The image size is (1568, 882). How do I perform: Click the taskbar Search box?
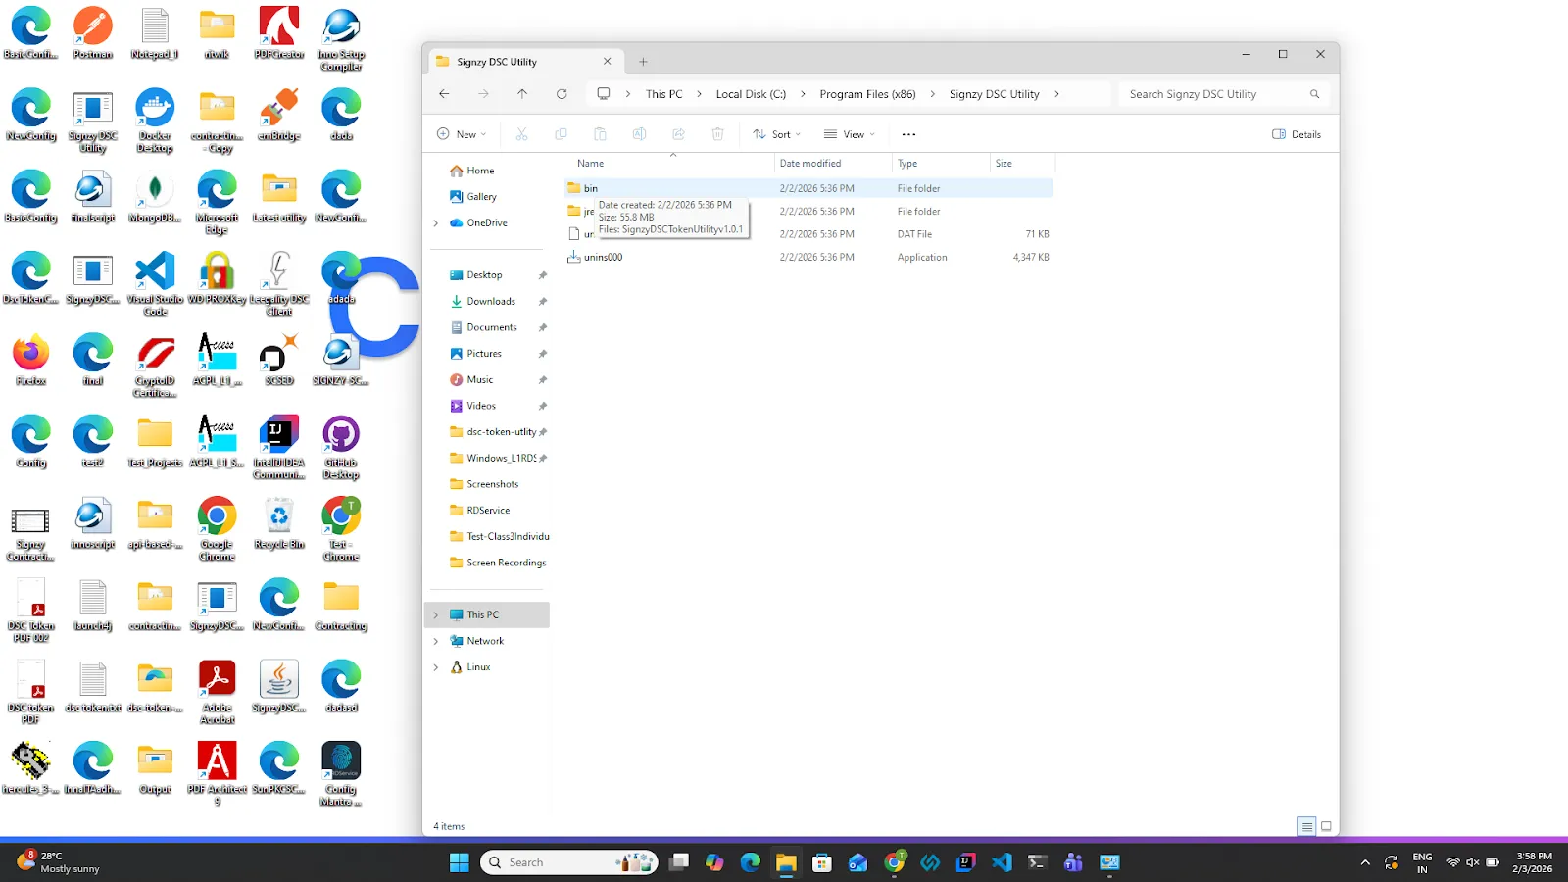569,862
